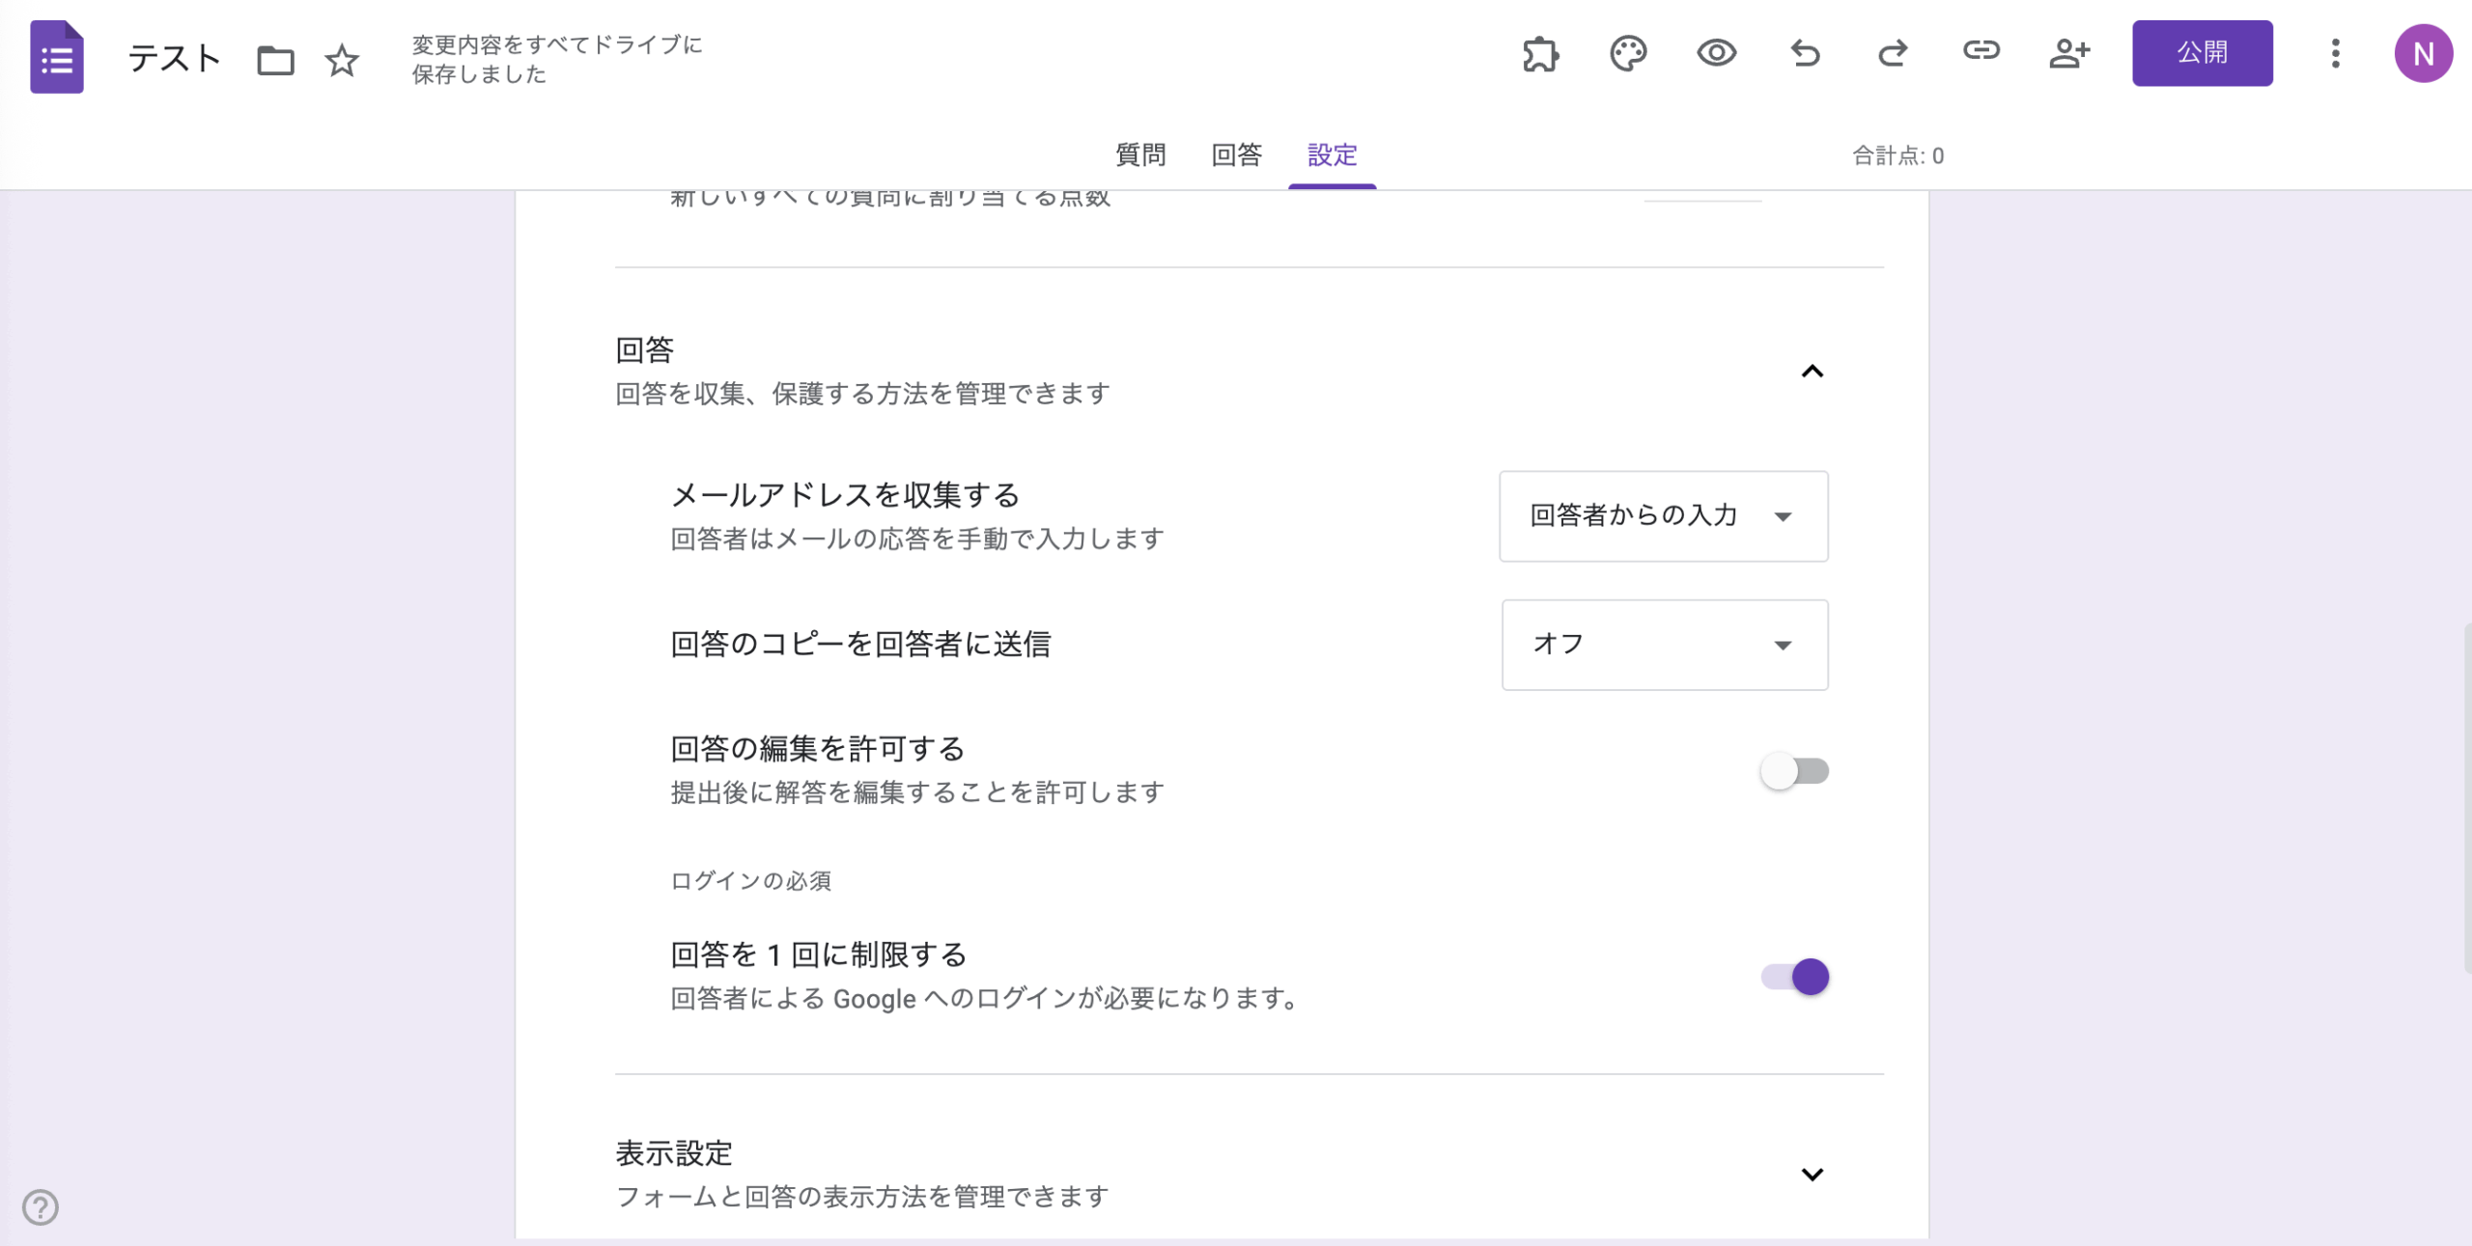Star the テスト form

pos(343,61)
